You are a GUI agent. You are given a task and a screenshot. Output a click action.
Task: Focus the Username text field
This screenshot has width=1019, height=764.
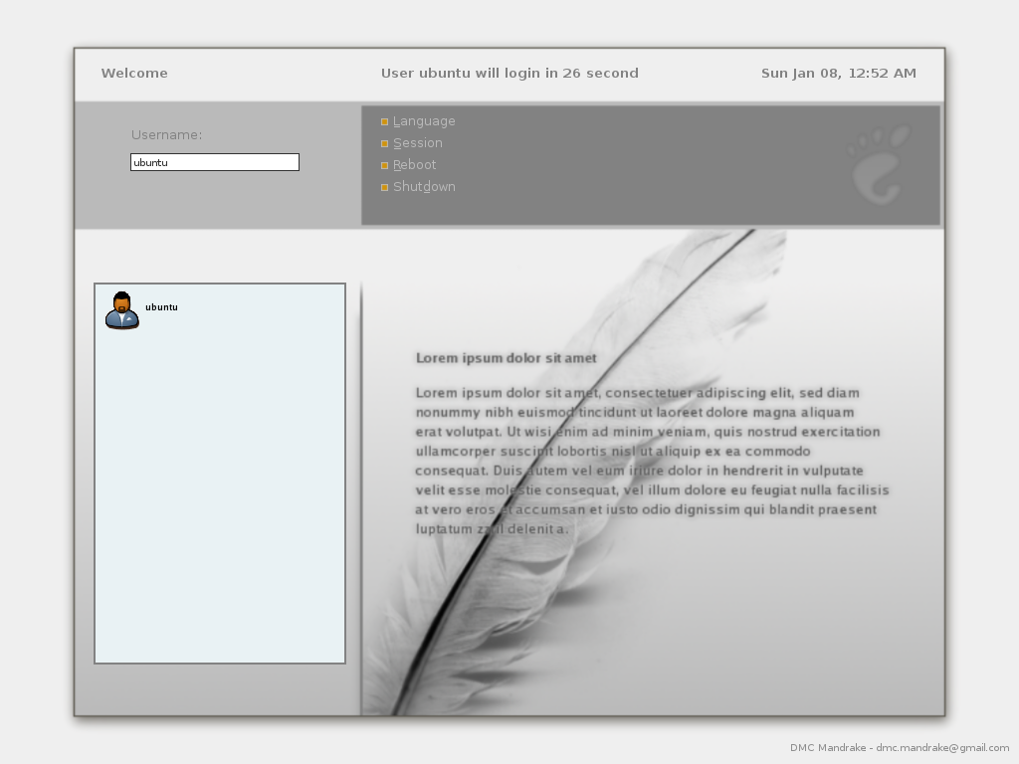(215, 162)
